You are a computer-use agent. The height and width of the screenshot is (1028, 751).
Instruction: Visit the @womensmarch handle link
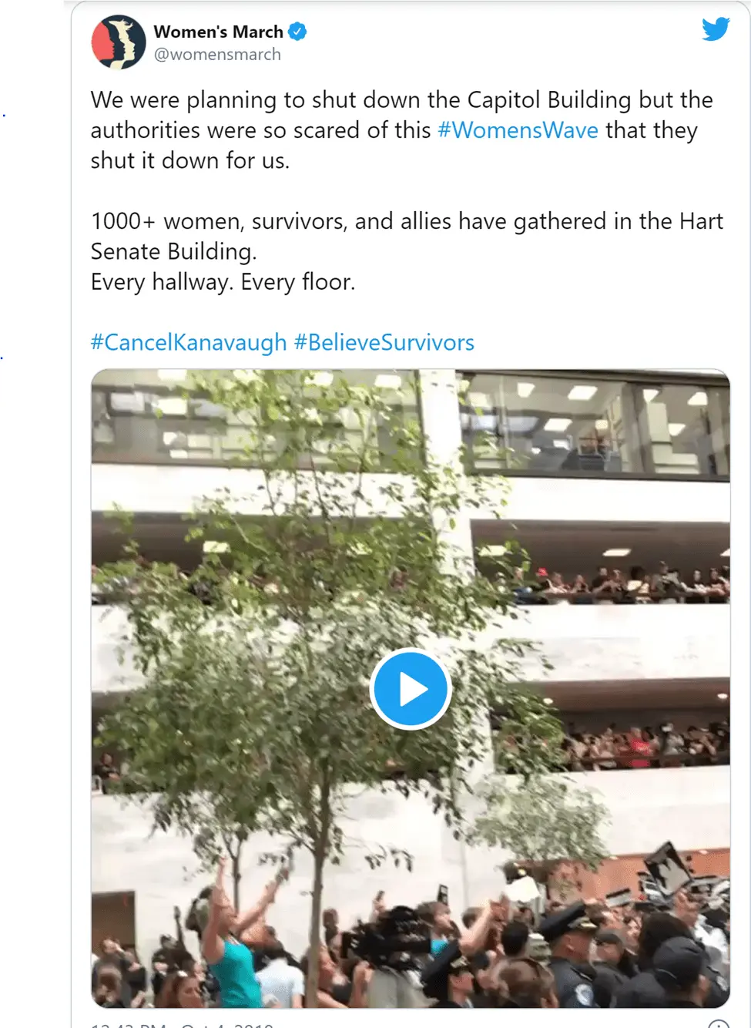[x=217, y=55]
